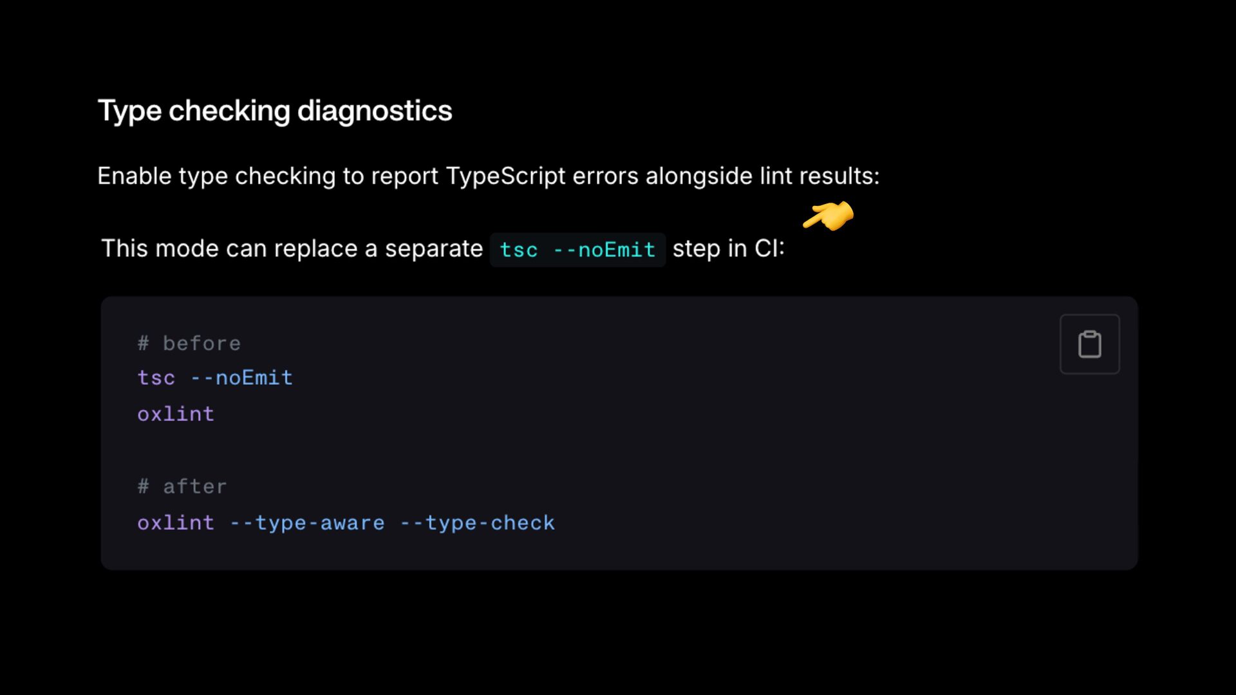Screen dimensions: 1236x695
Task: Click the word 'diagnostics' in the heading
Action: click(375, 111)
